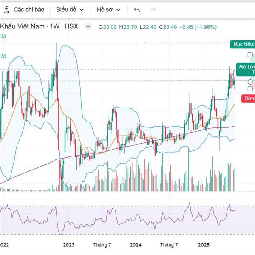Select the green 'Mở Lợi' position label
255x255 pixels.
pos(246,69)
